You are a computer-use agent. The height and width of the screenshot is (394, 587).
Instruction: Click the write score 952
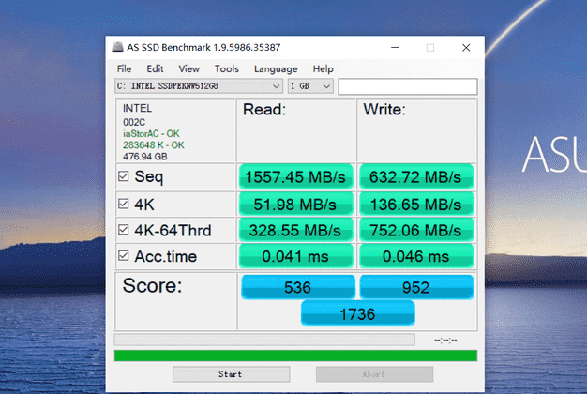click(416, 287)
